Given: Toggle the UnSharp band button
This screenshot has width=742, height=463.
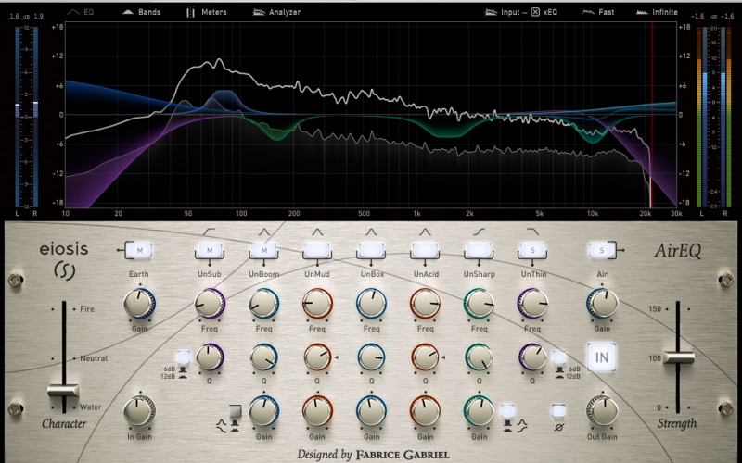Looking at the screenshot, I should click(x=479, y=250).
